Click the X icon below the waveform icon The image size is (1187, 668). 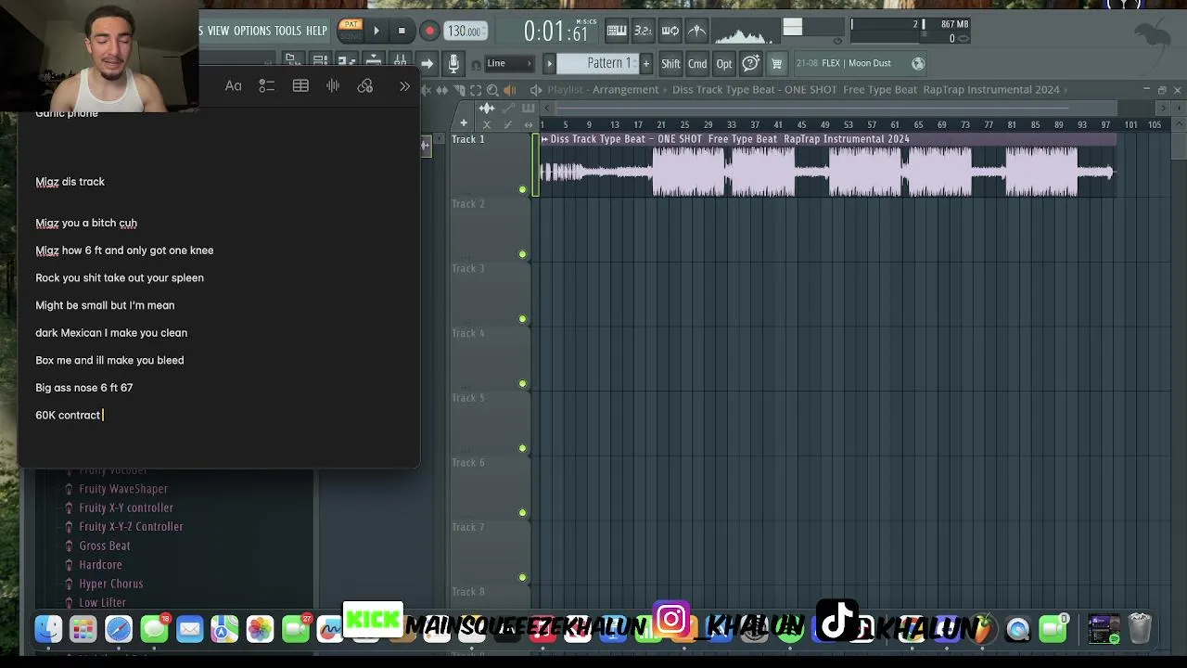[x=487, y=124]
